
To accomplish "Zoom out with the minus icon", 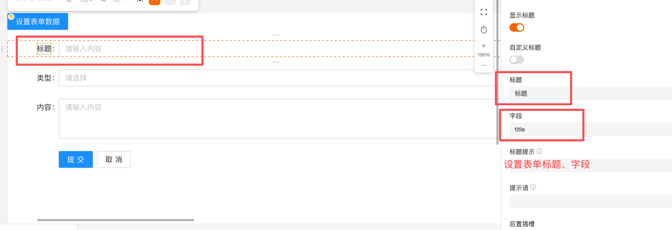I will [x=484, y=65].
